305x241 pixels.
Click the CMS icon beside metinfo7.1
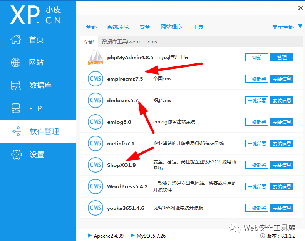[96, 143]
